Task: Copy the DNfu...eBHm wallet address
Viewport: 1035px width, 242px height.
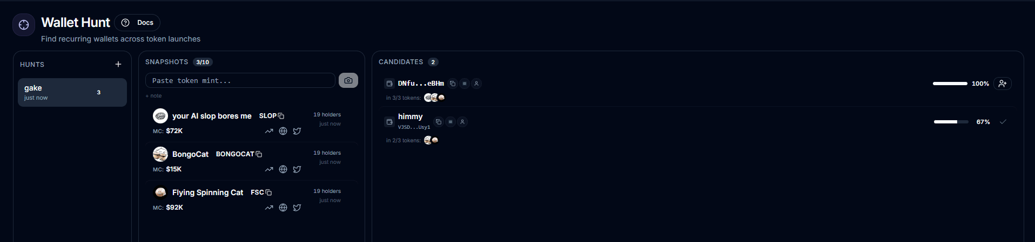Action: point(453,84)
